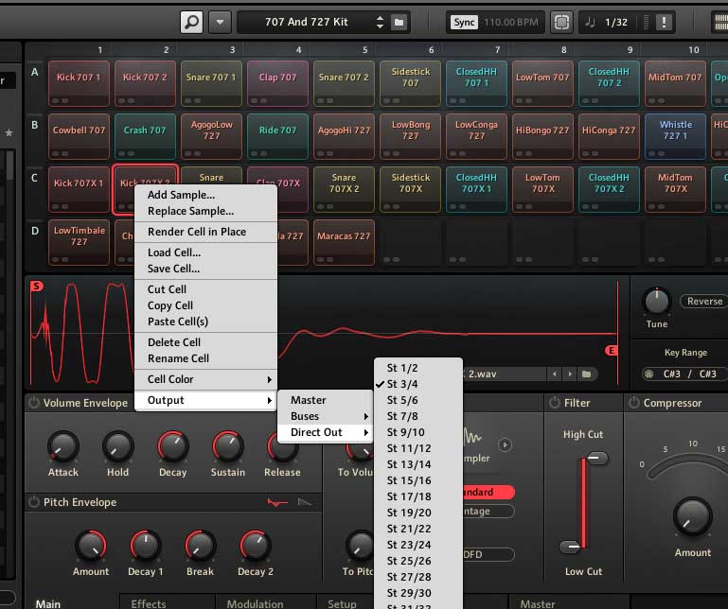The height and width of the screenshot is (609, 728).
Task: Step kit preset with the up/down arrows
Action: [x=380, y=22]
